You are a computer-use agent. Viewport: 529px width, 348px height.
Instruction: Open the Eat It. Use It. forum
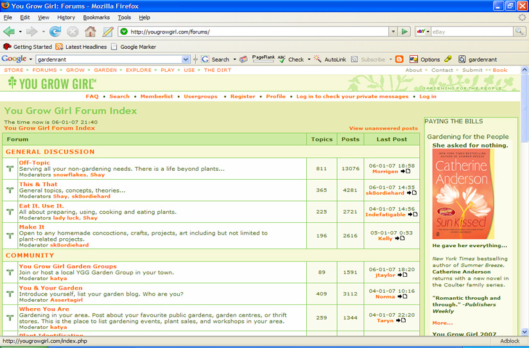(x=42, y=206)
